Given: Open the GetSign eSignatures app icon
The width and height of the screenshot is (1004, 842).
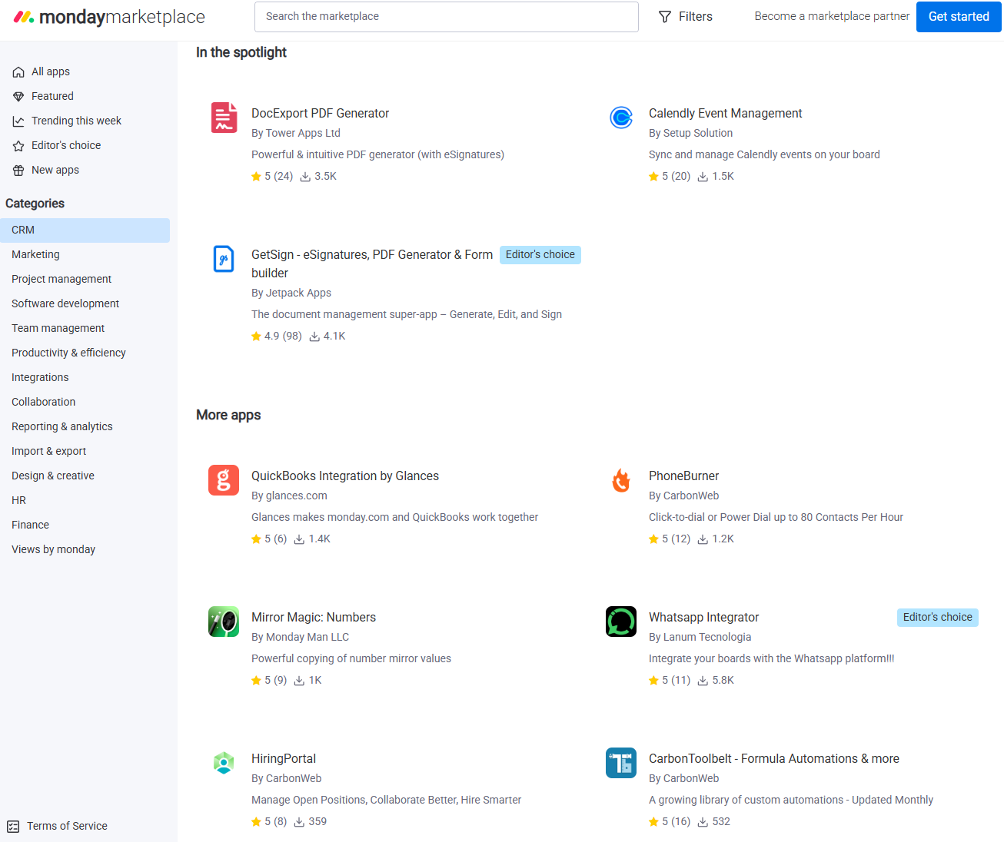Looking at the screenshot, I should [x=224, y=259].
